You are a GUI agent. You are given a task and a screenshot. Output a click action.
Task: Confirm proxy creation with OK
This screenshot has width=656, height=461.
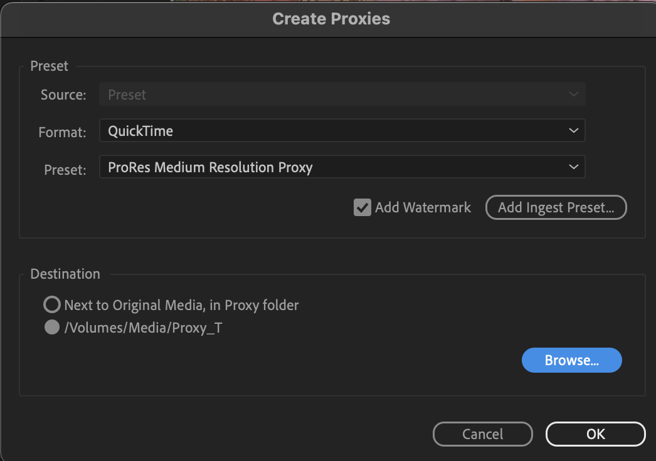click(595, 433)
